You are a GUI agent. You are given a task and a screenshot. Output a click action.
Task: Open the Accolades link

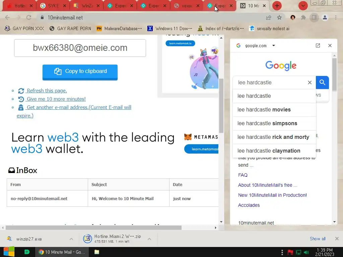click(249, 205)
